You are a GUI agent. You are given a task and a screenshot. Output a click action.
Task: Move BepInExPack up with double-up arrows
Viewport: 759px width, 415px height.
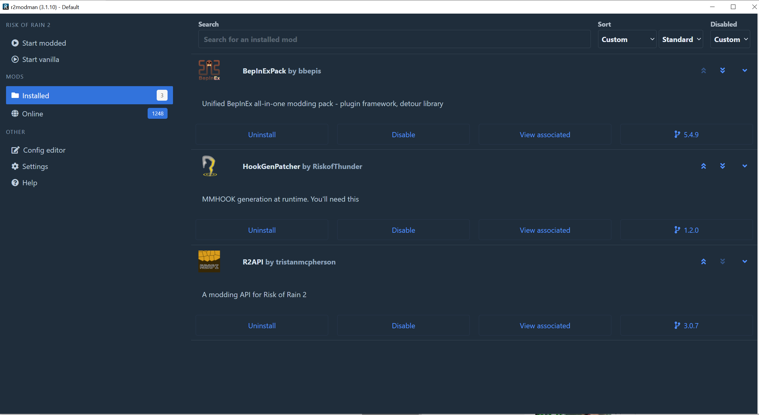703,70
